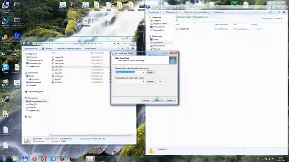The height and width of the screenshot is (162, 289).
Task: Open the splash picture dropdown arrow
Action: [x=144, y=81]
